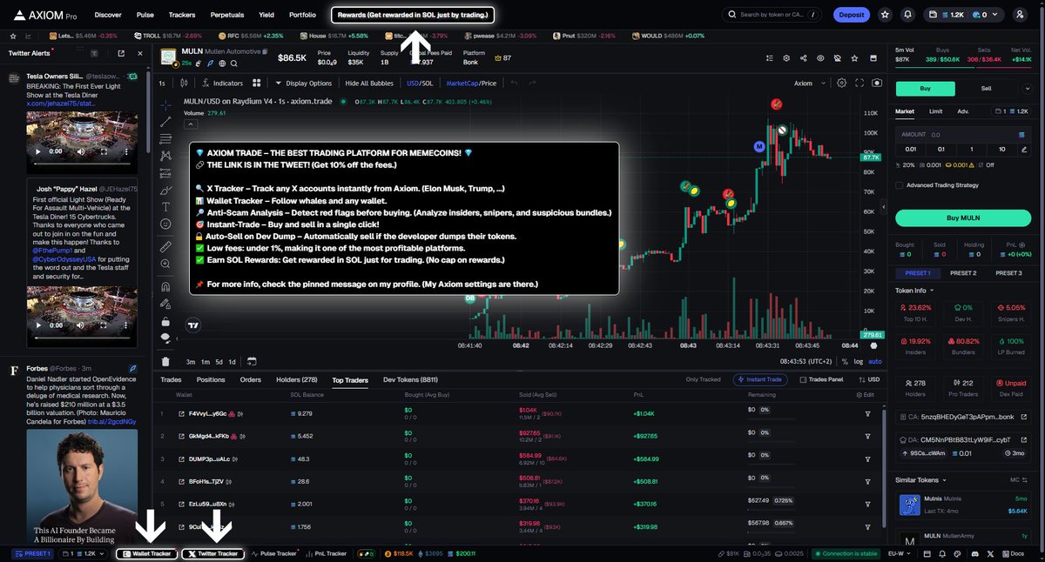The image size is (1045, 562).
Task: Open the 1s timeframe selector
Action: pyautogui.click(x=162, y=84)
